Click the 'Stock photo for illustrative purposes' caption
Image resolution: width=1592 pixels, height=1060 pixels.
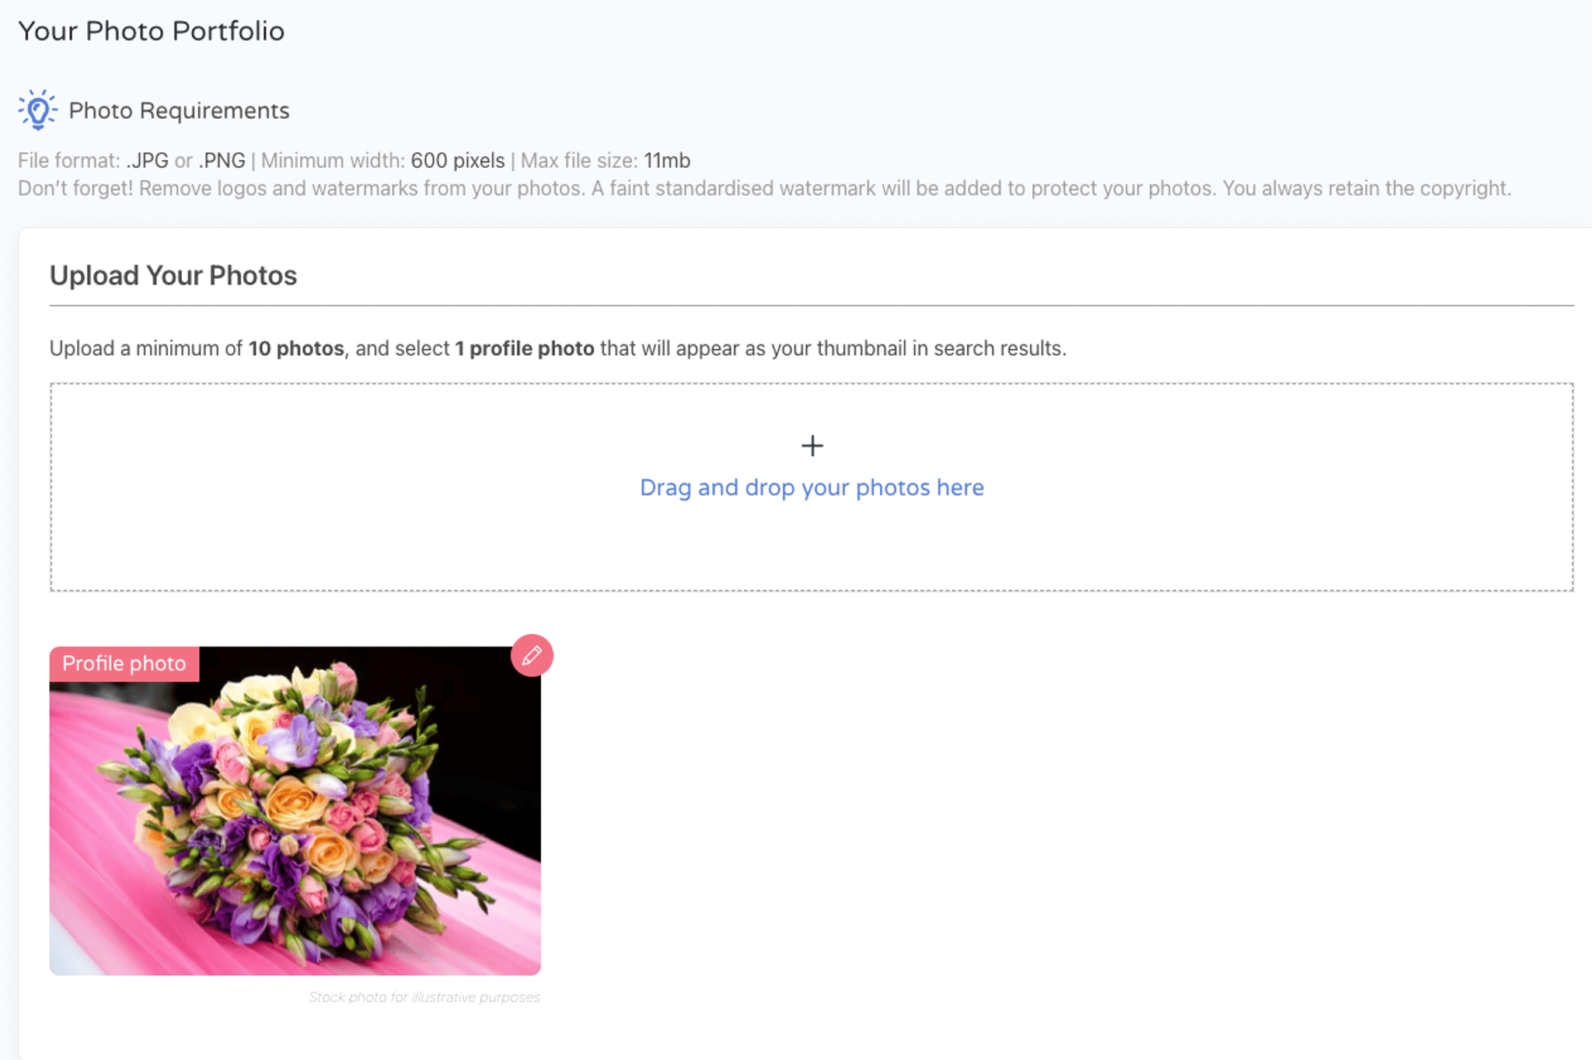pos(424,997)
